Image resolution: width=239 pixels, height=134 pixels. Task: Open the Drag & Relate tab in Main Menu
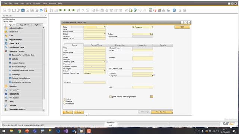click(25, 25)
